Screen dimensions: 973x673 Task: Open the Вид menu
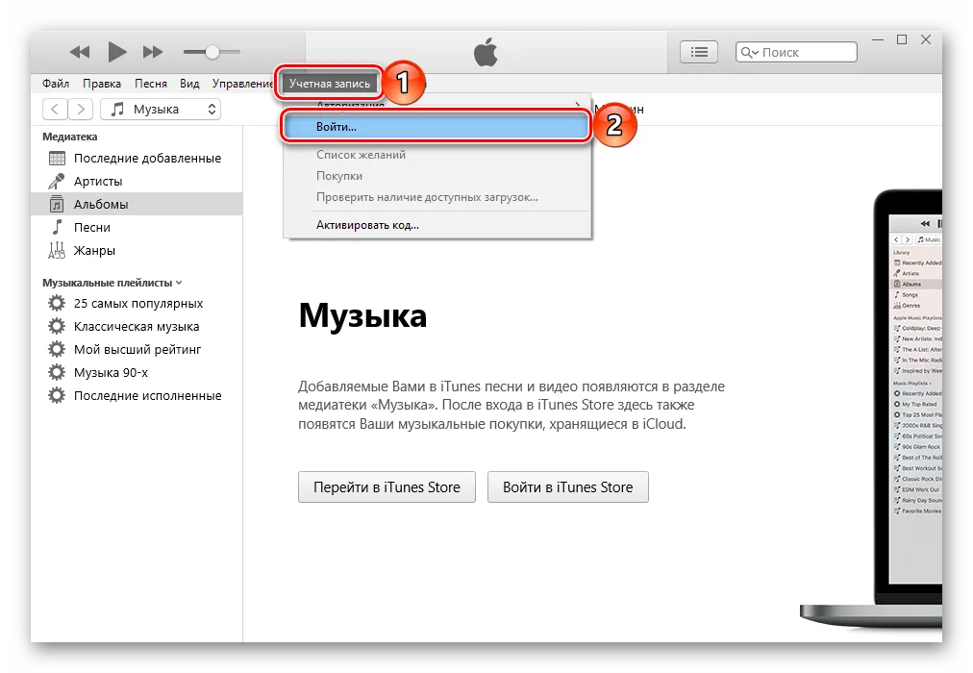189,84
